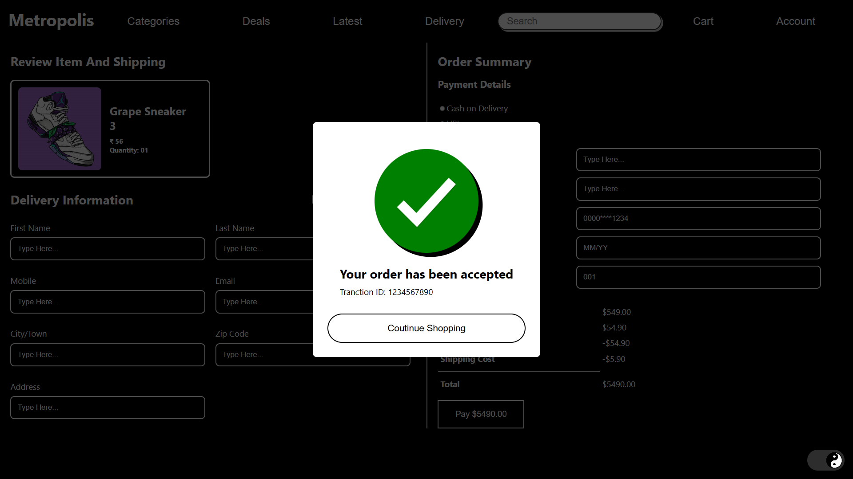Viewport: 853px width, 479px height.
Task: Open the Delivery nav link
Action: pyautogui.click(x=444, y=21)
